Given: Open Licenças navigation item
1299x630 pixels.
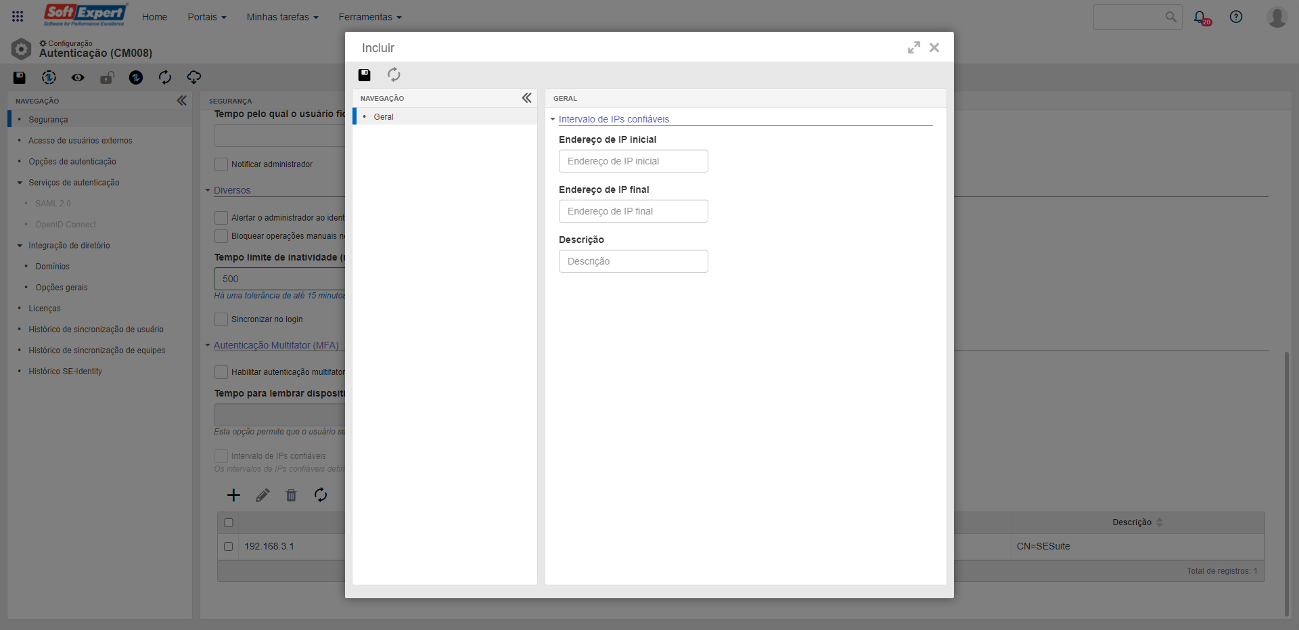Looking at the screenshot, I should [x=45, y=309].
